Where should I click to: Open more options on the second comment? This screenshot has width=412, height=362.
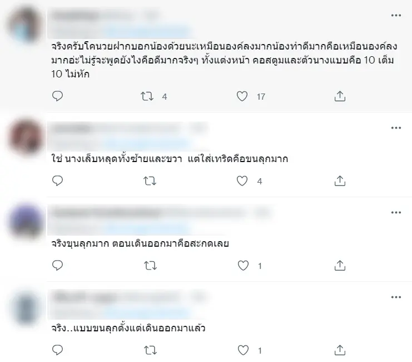point(396,128)
